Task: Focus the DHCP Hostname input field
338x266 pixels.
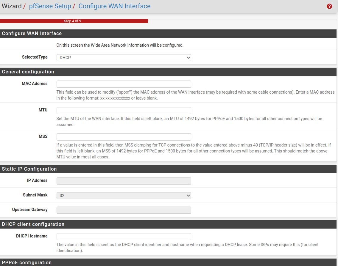Action: click(x=124, y=237)
